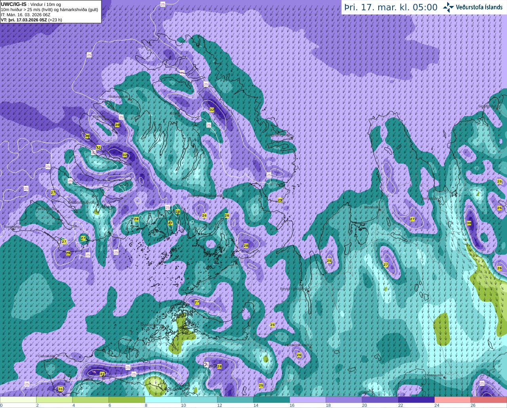Pick the 4–6 m/s green swatch
The image size is (507, 408).
(x=91, y=400)
